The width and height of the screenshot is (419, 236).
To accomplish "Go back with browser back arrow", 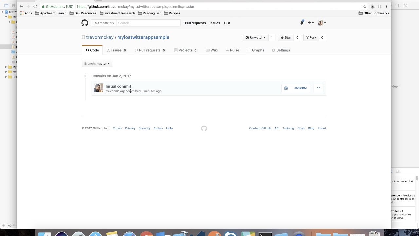I will [21, 6].
